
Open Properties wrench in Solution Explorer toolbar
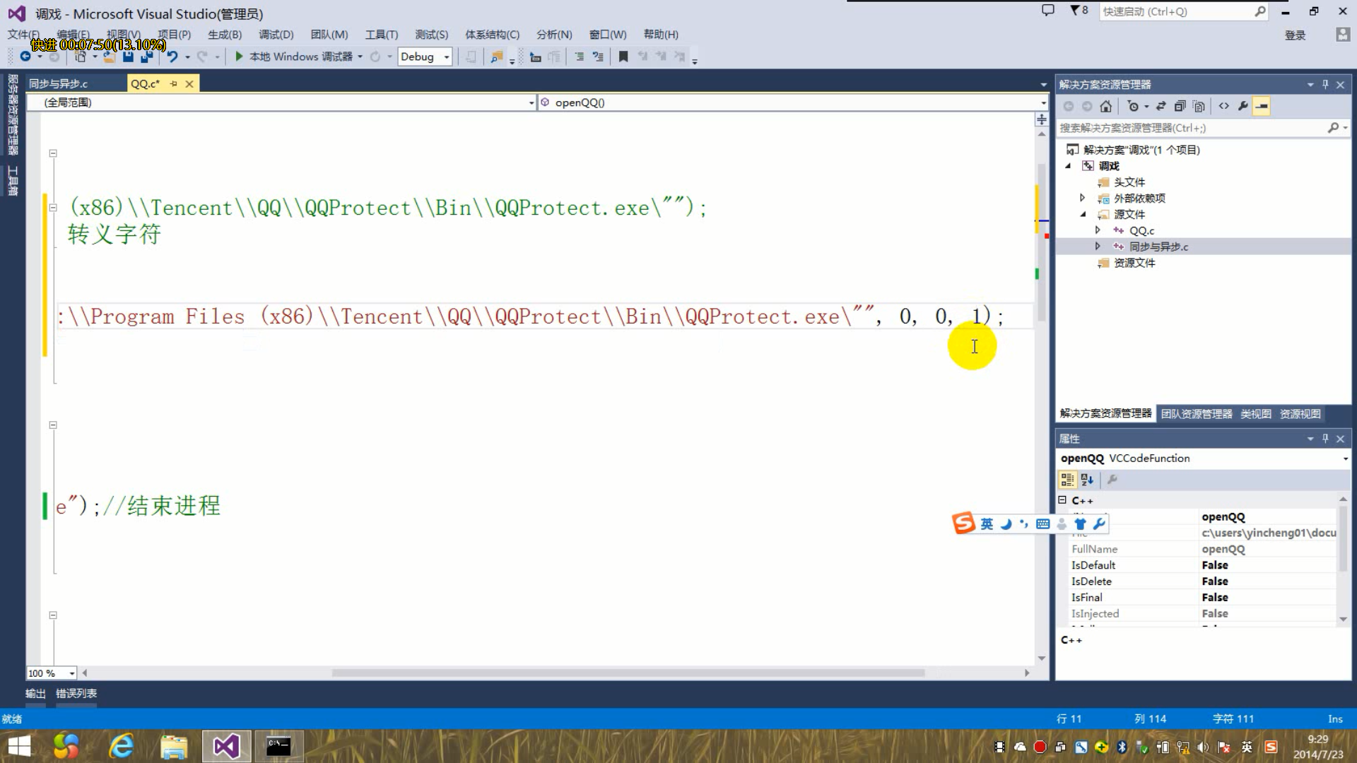(1243, 106)
